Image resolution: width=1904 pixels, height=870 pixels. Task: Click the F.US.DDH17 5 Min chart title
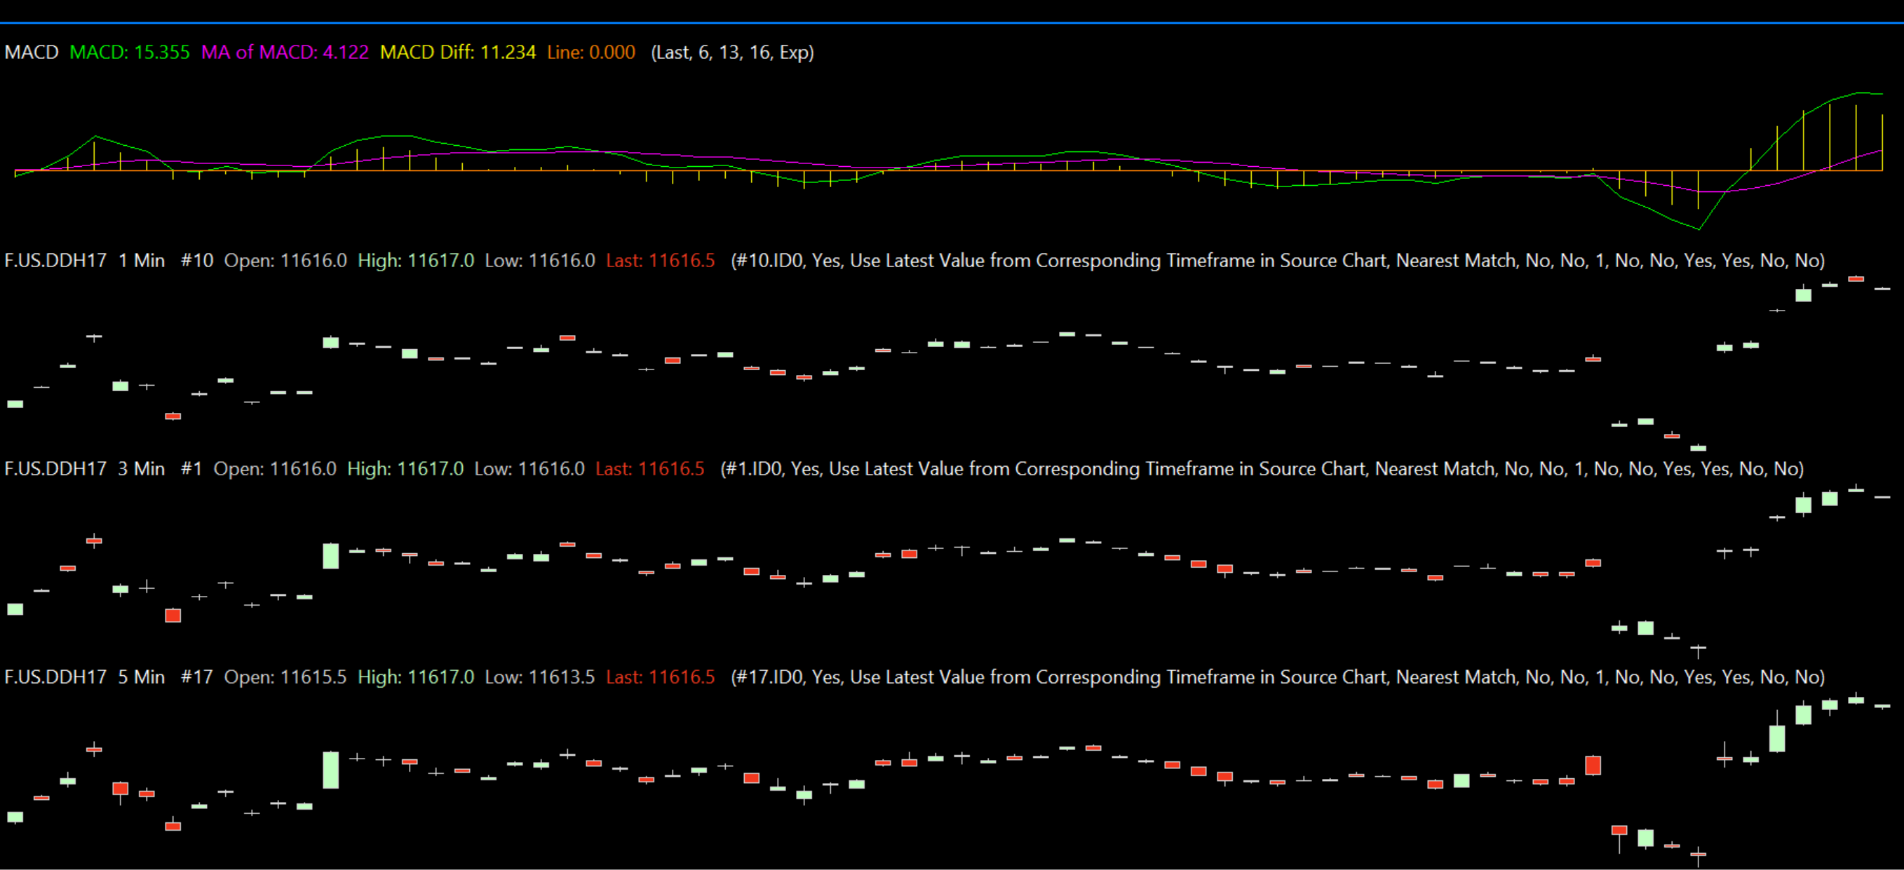tap(84, 677)
